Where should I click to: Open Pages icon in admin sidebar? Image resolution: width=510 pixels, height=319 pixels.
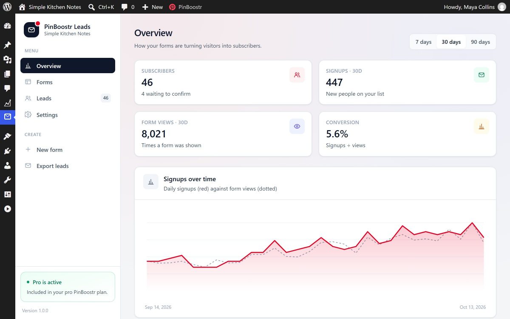click(x=7, y=74)
